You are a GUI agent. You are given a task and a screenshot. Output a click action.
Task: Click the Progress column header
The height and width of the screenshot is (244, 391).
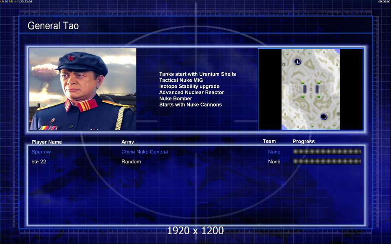point(303,142)
